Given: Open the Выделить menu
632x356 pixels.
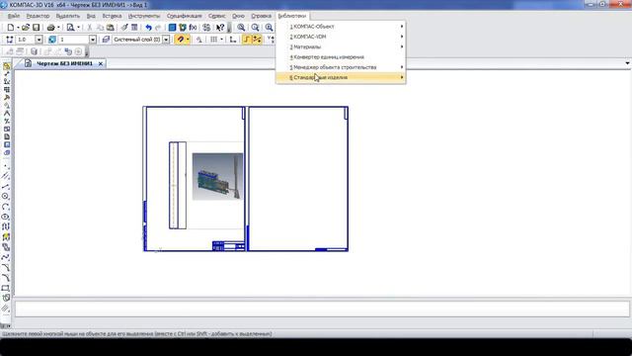Looking at the screenshot, I should coord(68,16).
